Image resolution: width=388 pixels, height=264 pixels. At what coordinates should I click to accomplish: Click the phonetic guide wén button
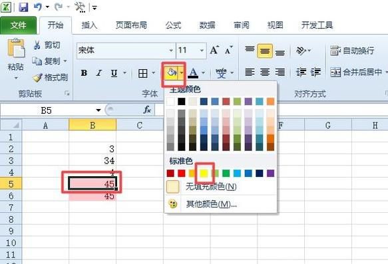(221, 73)
